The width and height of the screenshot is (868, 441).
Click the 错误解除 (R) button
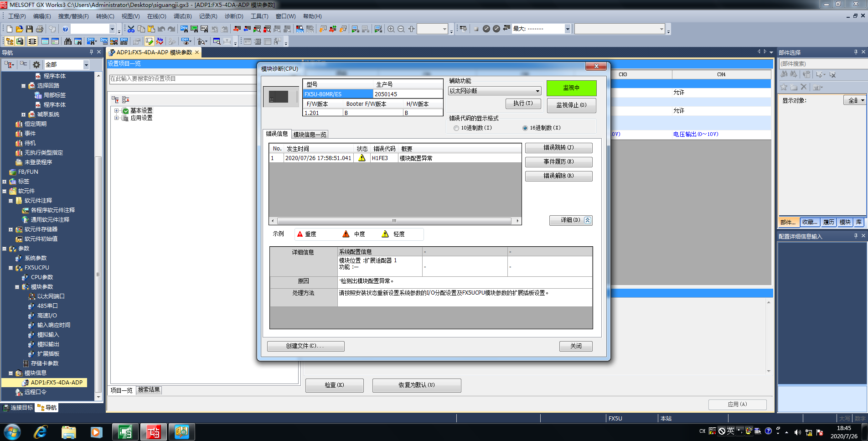[558, 176]
